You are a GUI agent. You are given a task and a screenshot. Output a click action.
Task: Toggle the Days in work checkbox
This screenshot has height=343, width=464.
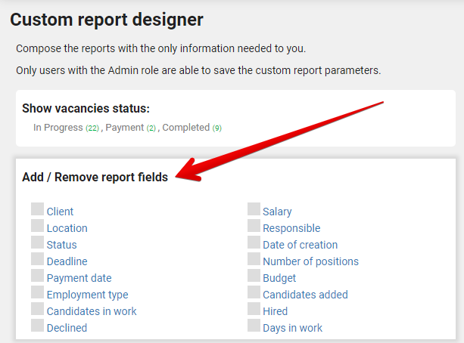[x=254, y=326]
